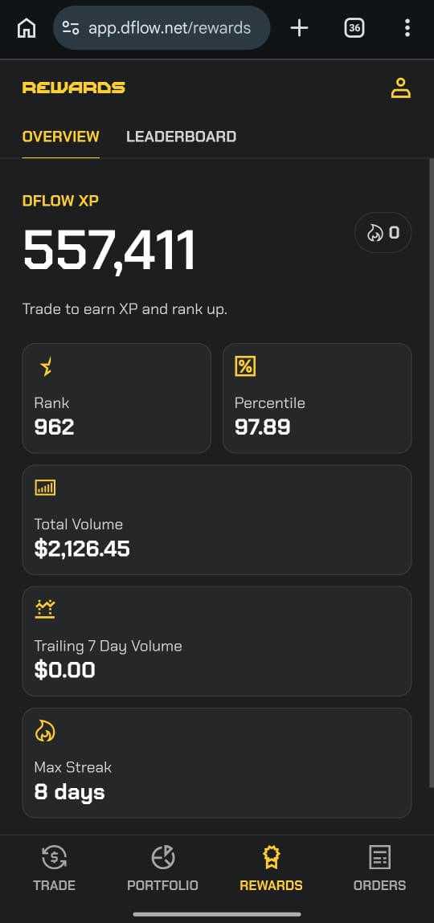The height and width of the screenshot is (923, 434).
Task: Select Rewards in bottom navigation
Action: click(271, 869)
